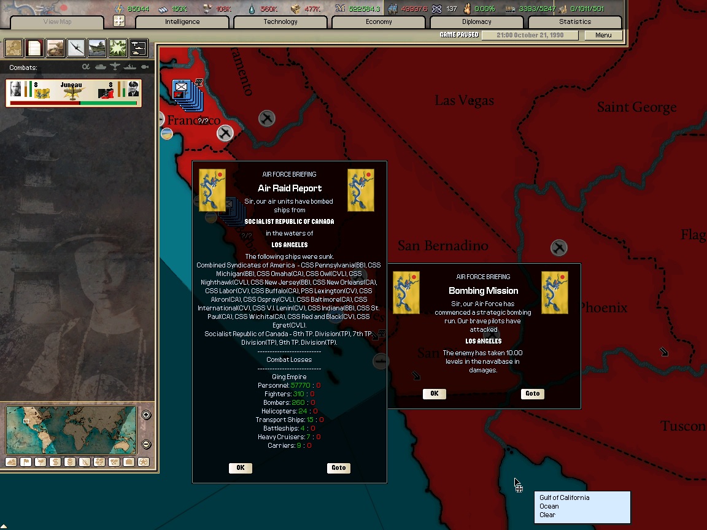Screen dimensions: 707x530
Task: Select partisan map mode rifle icon
Action: (x=85, y=462)
